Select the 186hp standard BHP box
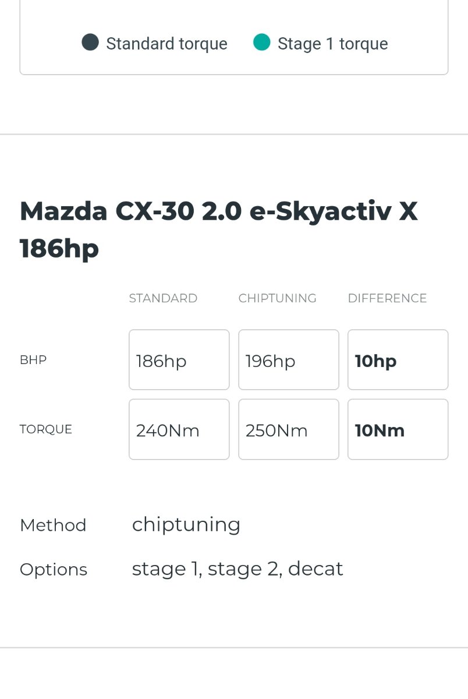Image resolution: width=468 pixels, height=699 pixels. [179, 360]
